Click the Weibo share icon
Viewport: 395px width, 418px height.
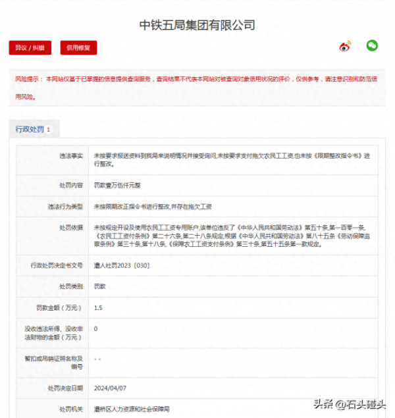[345, 46]
